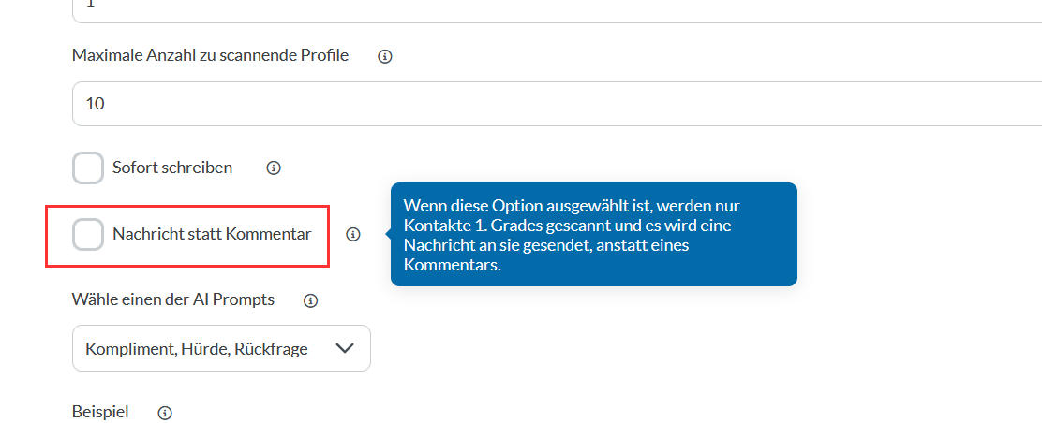Open the Kompliment, Hürde, Rückfrage dropdown
Viewport: 1042px width, 423px height.
[197, 348]
